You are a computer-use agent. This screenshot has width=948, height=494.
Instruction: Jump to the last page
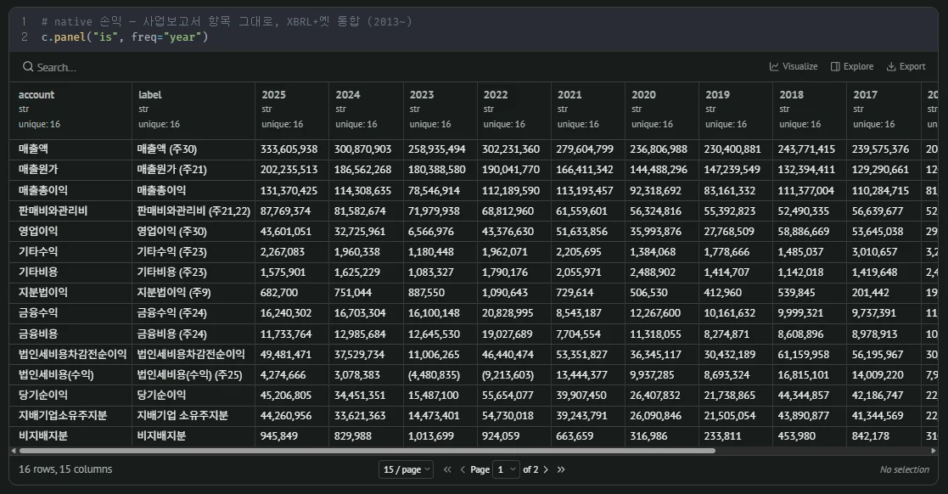click(x=561, y=469)
